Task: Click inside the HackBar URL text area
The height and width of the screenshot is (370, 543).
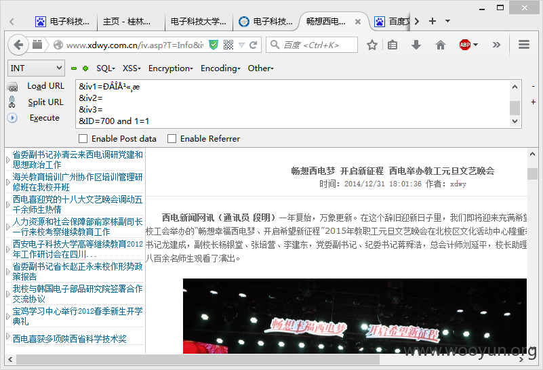Action: (294, 104)
